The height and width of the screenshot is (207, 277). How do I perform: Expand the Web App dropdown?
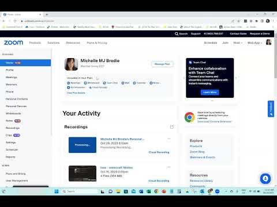[x=254, y=43]
